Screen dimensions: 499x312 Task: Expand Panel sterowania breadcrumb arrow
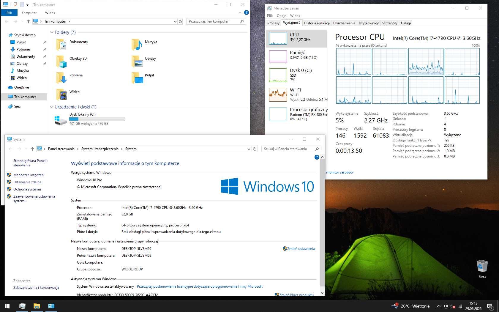(x=78, y=149)
